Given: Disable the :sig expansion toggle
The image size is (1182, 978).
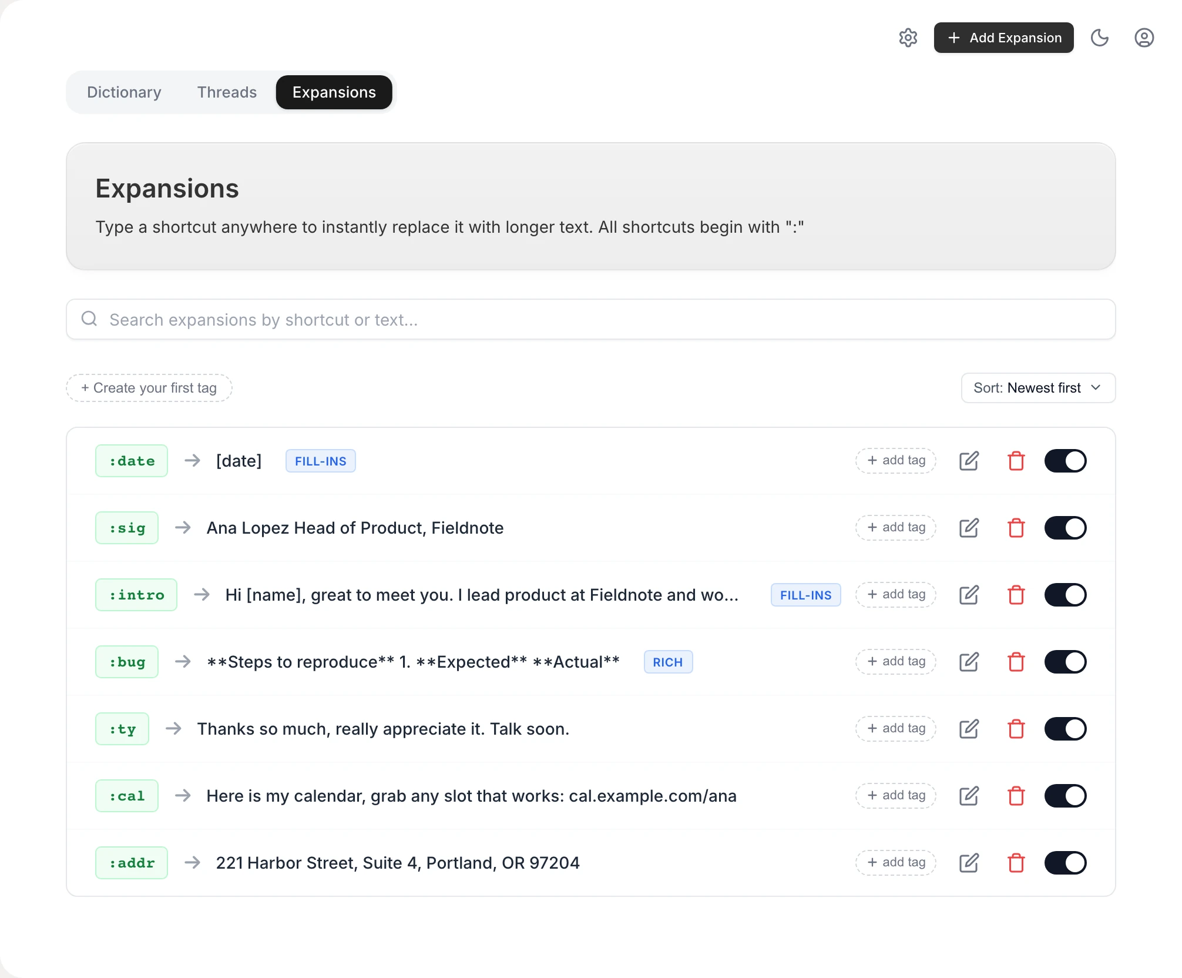Looking at the screenshot, I should (x=1065, y=528).
